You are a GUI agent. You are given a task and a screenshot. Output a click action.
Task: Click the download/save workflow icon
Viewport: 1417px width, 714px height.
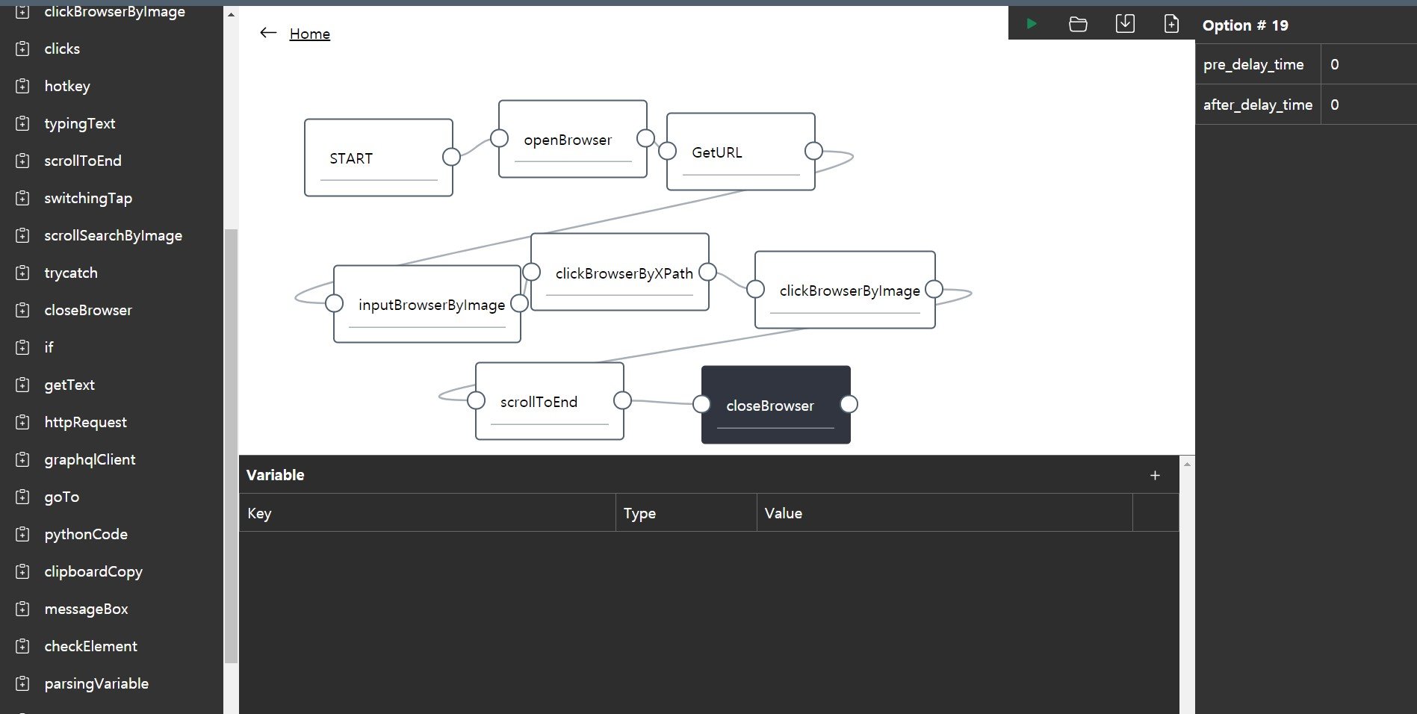(1124, 24)
